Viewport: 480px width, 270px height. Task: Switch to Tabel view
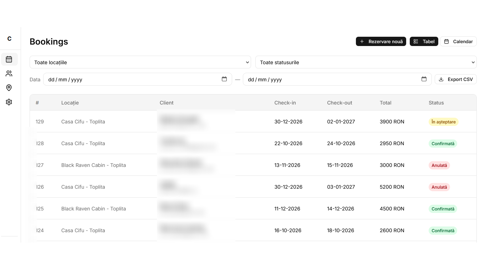coord(424,41)
